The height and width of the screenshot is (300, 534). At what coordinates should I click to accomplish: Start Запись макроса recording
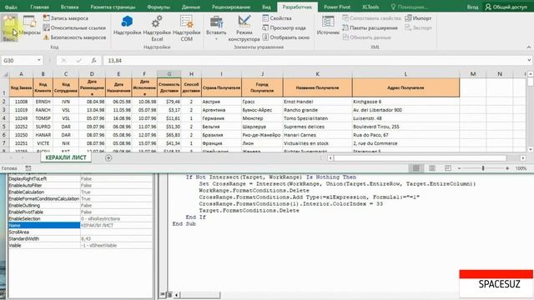(x=65, y=18)
